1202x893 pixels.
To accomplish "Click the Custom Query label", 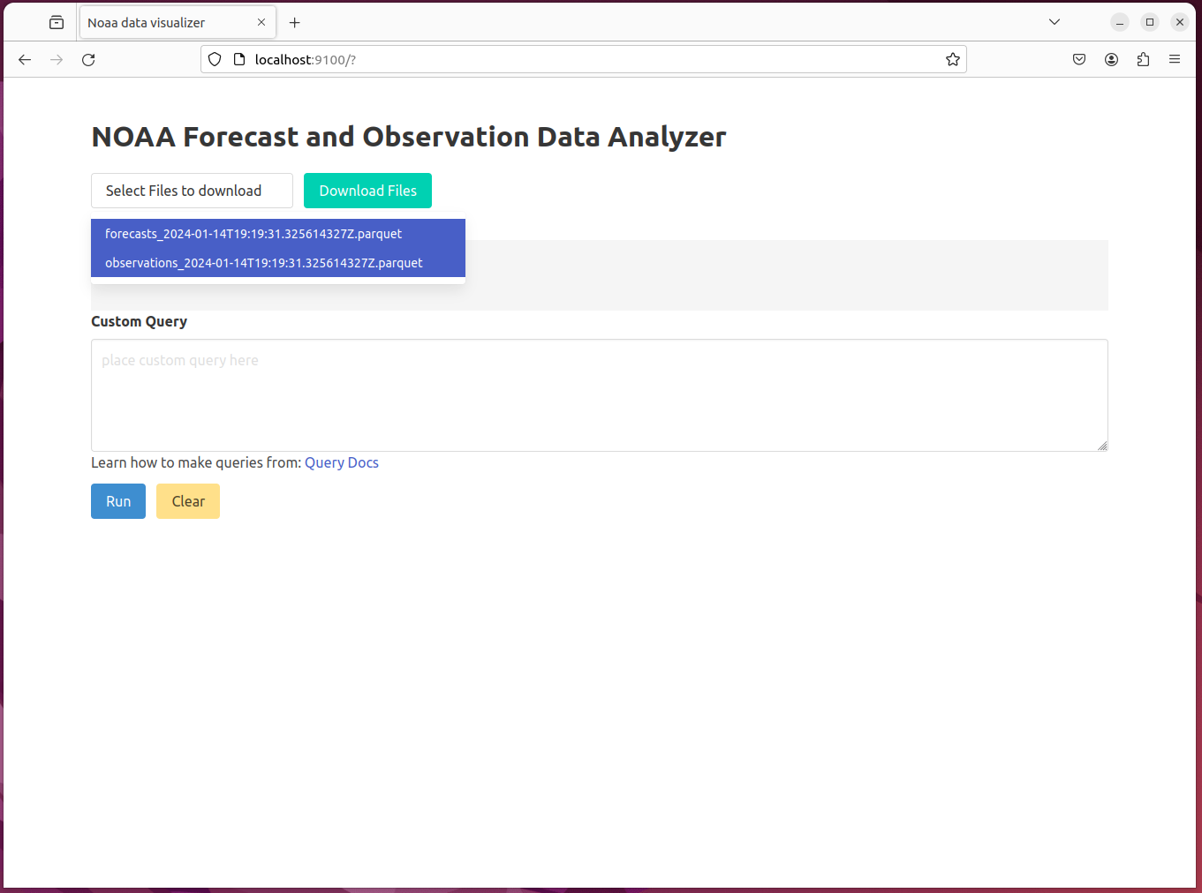I will point(139,321).
